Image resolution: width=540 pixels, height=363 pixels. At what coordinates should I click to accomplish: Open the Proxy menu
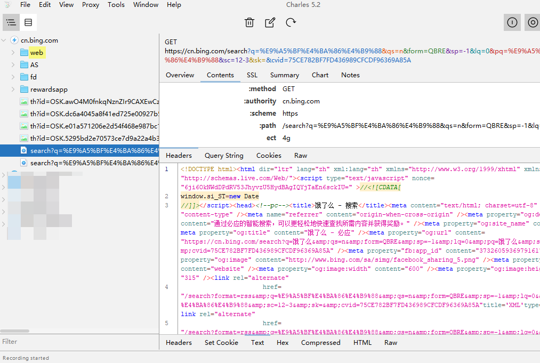click(x=91, y=4)
